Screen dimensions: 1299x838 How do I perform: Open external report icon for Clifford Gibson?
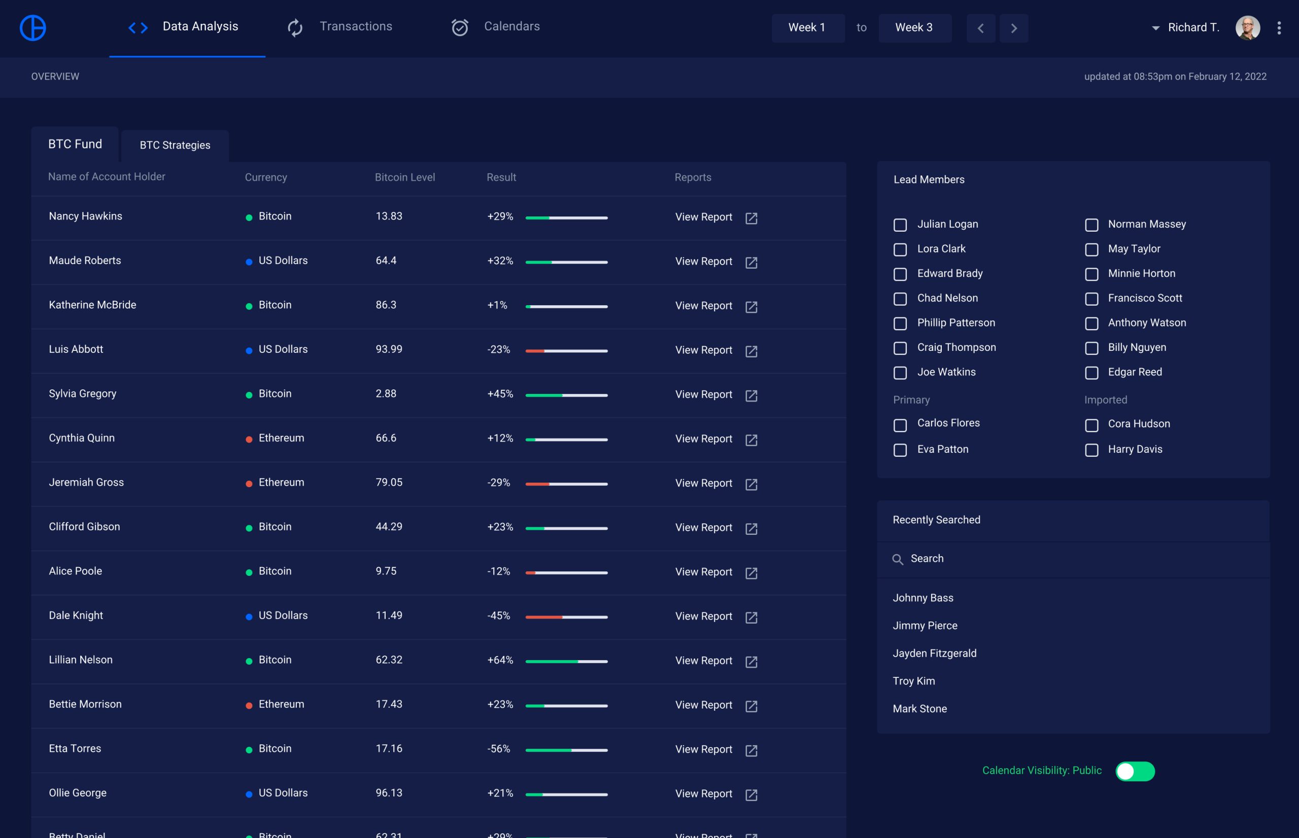(x=751, y=529)
